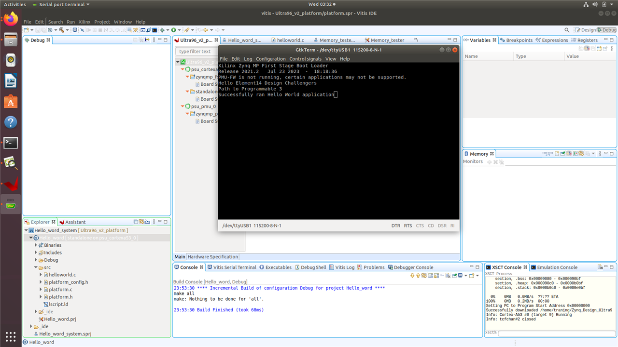Open the Files manager in dock
This screenshot has width=618, height=347.
click(11, 40)
